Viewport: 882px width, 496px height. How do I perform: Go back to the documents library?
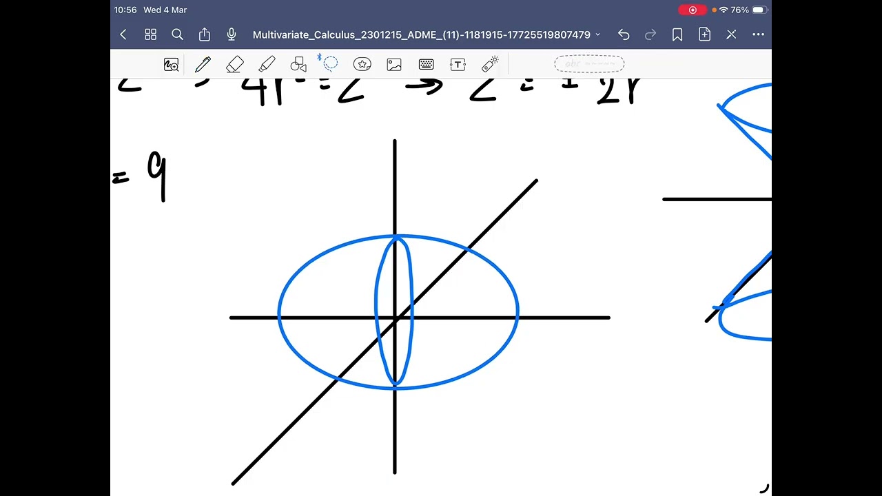[x=123, y=34]
